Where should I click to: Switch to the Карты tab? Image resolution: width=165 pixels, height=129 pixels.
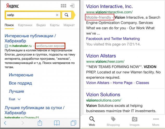click(55, 25)
